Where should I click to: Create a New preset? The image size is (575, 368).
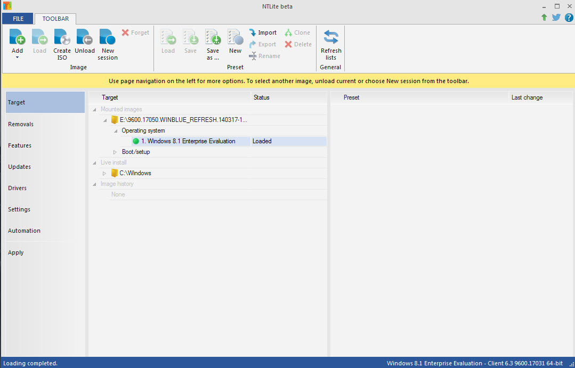[x=235, y=41]
